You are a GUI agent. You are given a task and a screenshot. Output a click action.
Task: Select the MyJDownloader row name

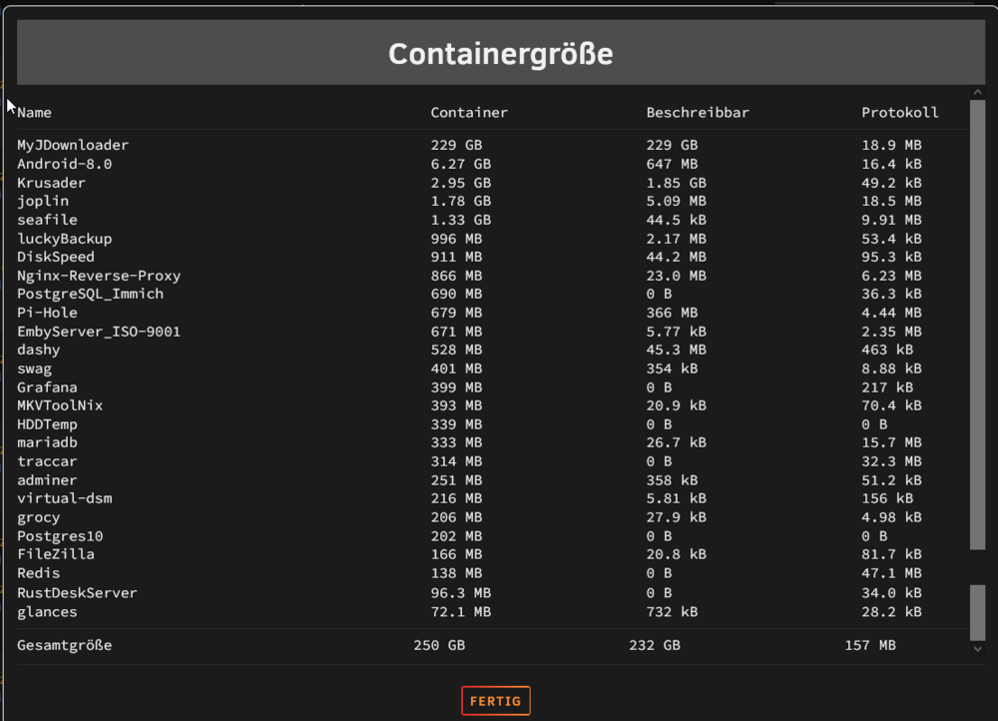click(x=73, y=145)
